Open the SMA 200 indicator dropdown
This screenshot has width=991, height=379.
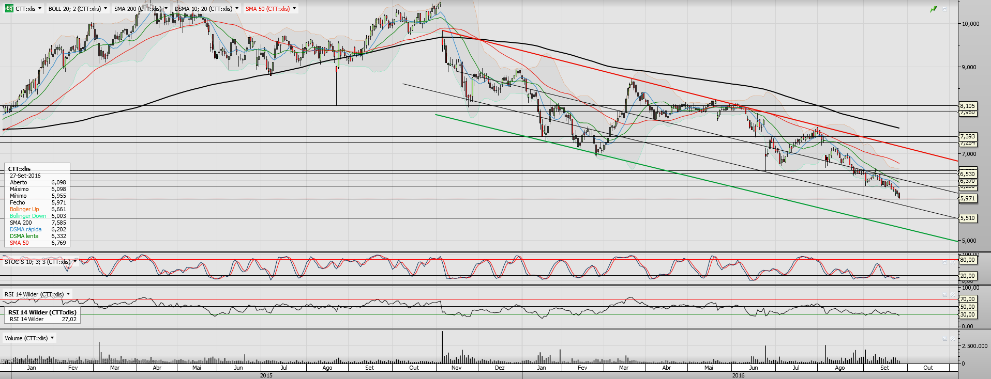pos(166,9)
